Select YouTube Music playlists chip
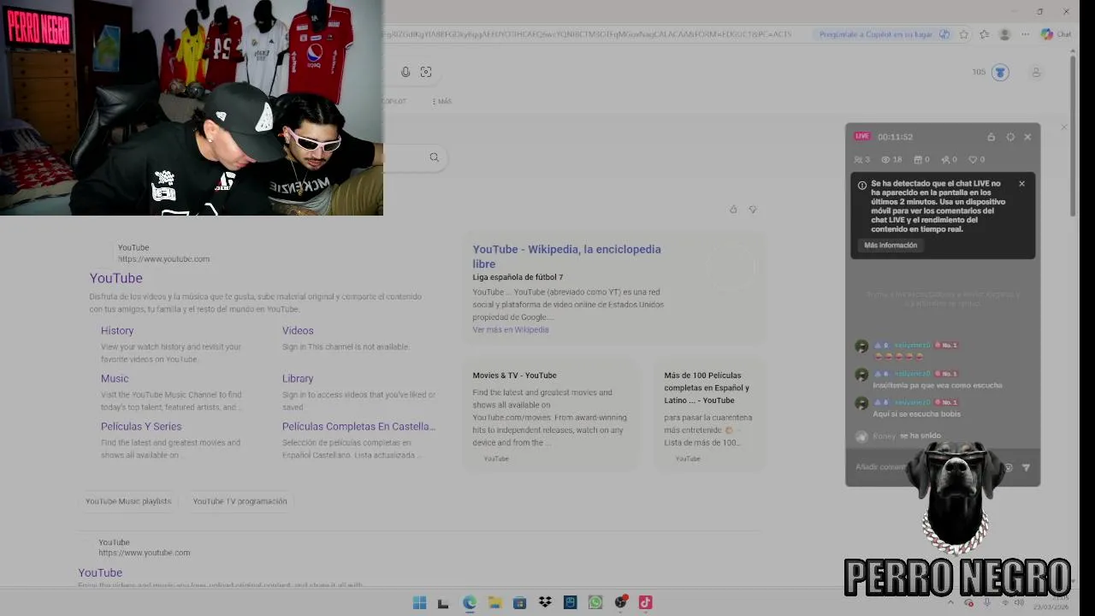Viewport: 1095px width, 616px height. coord(128,501)
